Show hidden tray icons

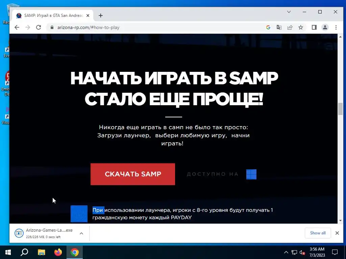pyautogui.click(x=286, y=252)
